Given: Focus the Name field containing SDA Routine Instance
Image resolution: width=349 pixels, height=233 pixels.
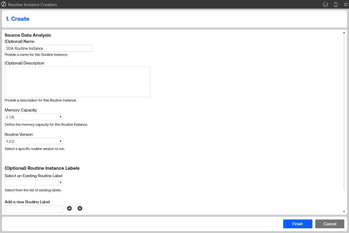Looking at the screenshot, I should point(48,48).
